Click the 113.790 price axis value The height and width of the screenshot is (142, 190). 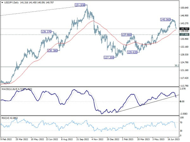click(x=184, y=86)
